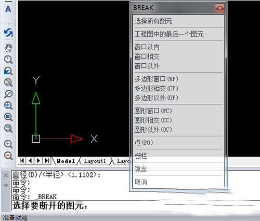Go to the next layout tab arrow

[38, 161]
